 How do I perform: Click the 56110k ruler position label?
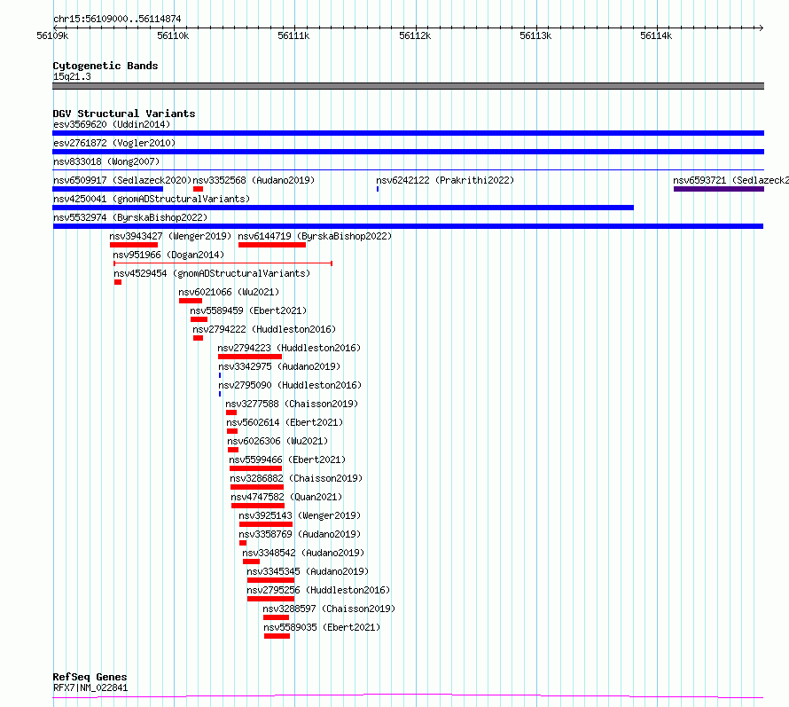(x=173, y=35)
